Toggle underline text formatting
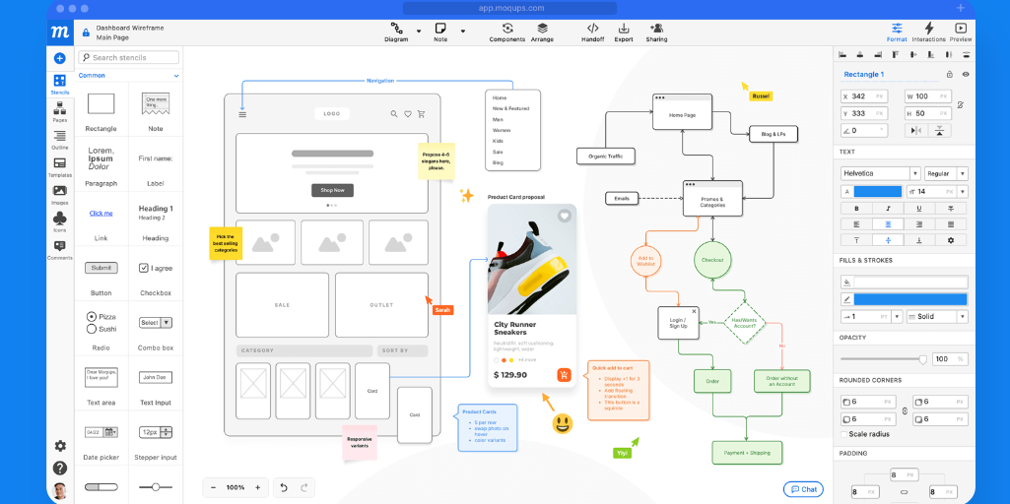The width and height of the screenshot is (1010, 504). click(919, 209)
